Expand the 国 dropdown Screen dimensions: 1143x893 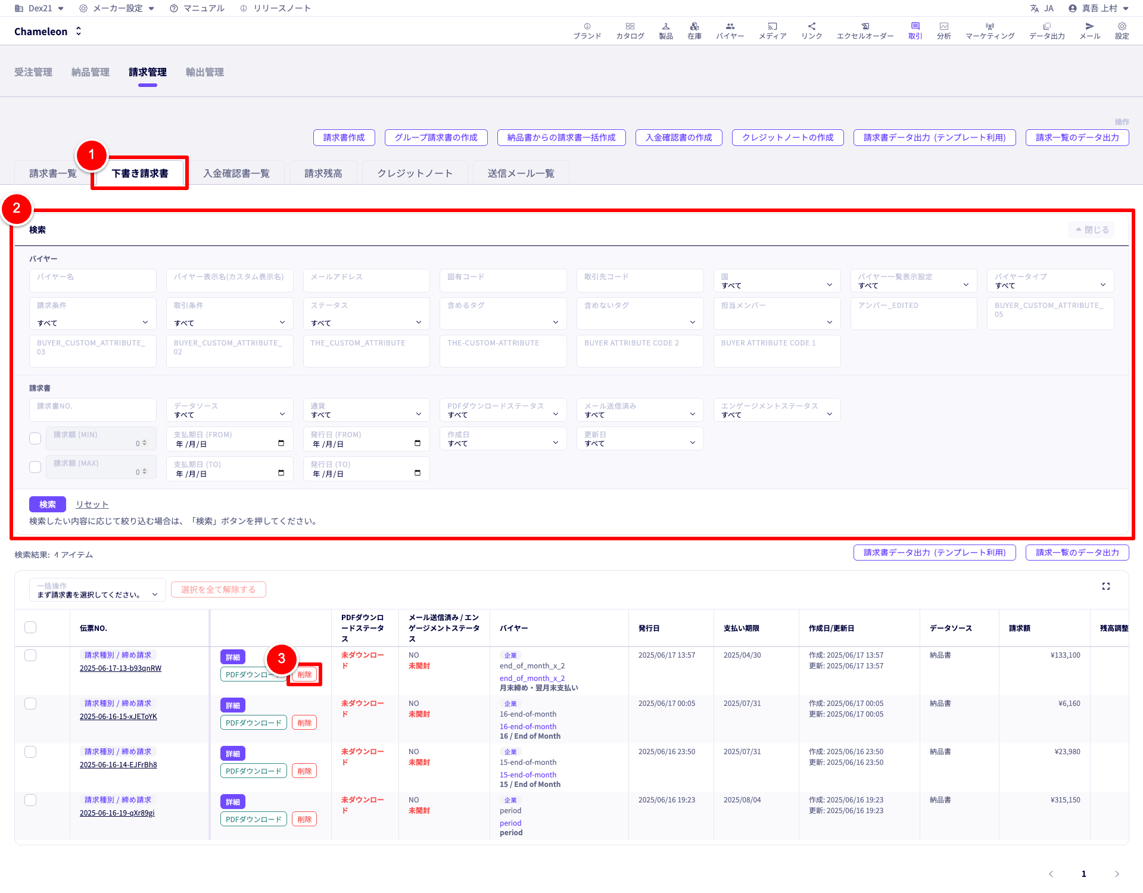777,281
